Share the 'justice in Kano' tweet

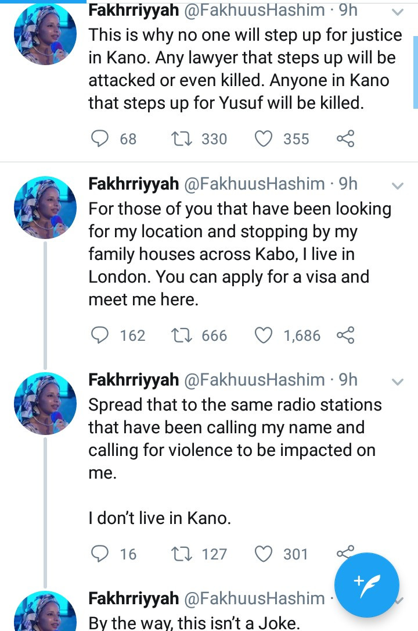345,139
